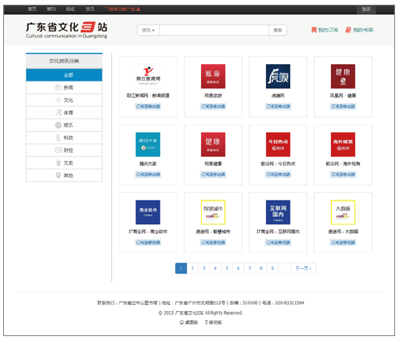Select 资讯 in the top black navigation bar
Image resolution: width=399 pixels, height=340 pixels.
tap(90, 9)
